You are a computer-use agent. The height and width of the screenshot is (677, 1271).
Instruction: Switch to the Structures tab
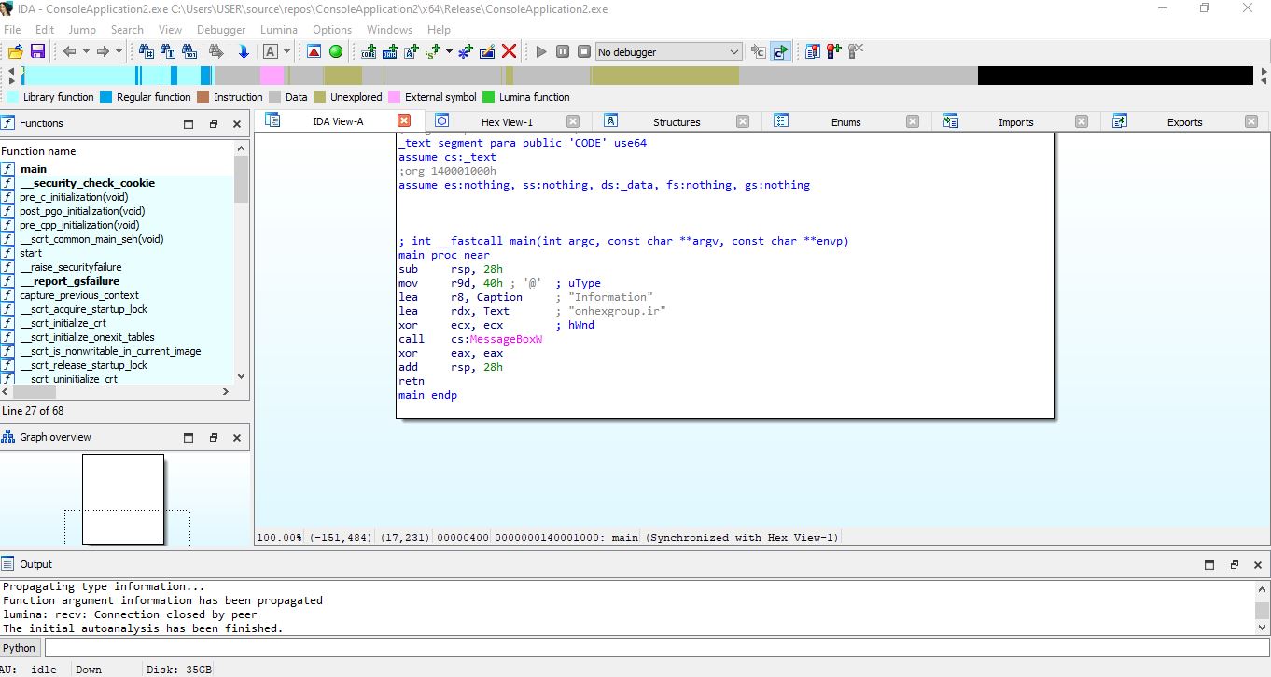pos(677,121)
